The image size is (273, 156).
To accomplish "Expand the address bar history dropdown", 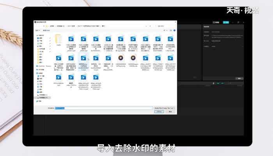I will click(x=146, y=26).
